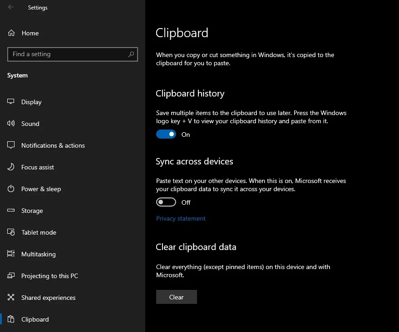This screenshot has height=332, width=399.
Task: Focus the Find a setting field
Action: (x=73, y=54)
